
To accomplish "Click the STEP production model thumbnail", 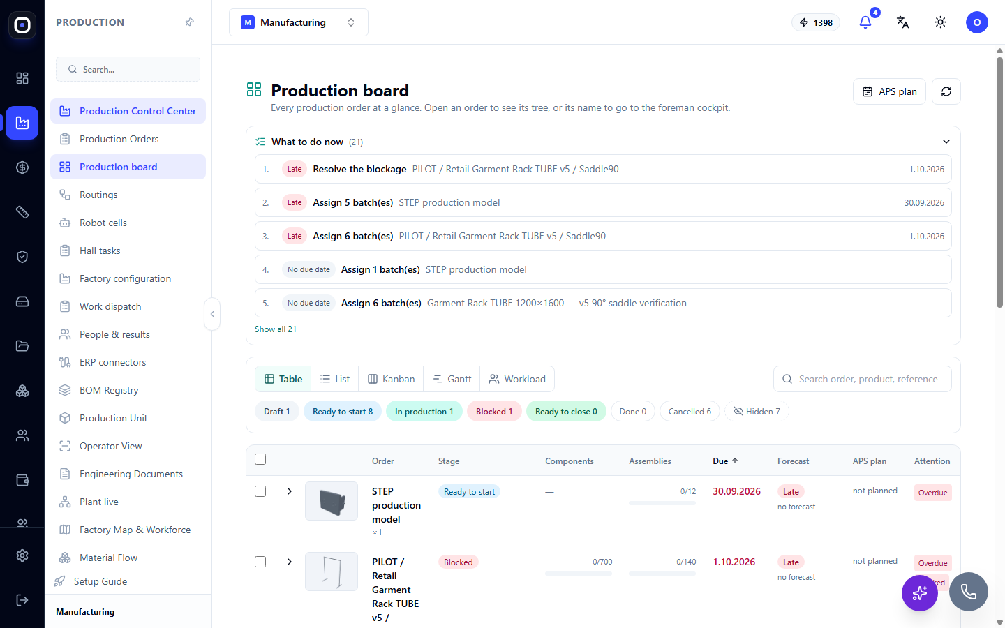I will click(x=332, y=501).
